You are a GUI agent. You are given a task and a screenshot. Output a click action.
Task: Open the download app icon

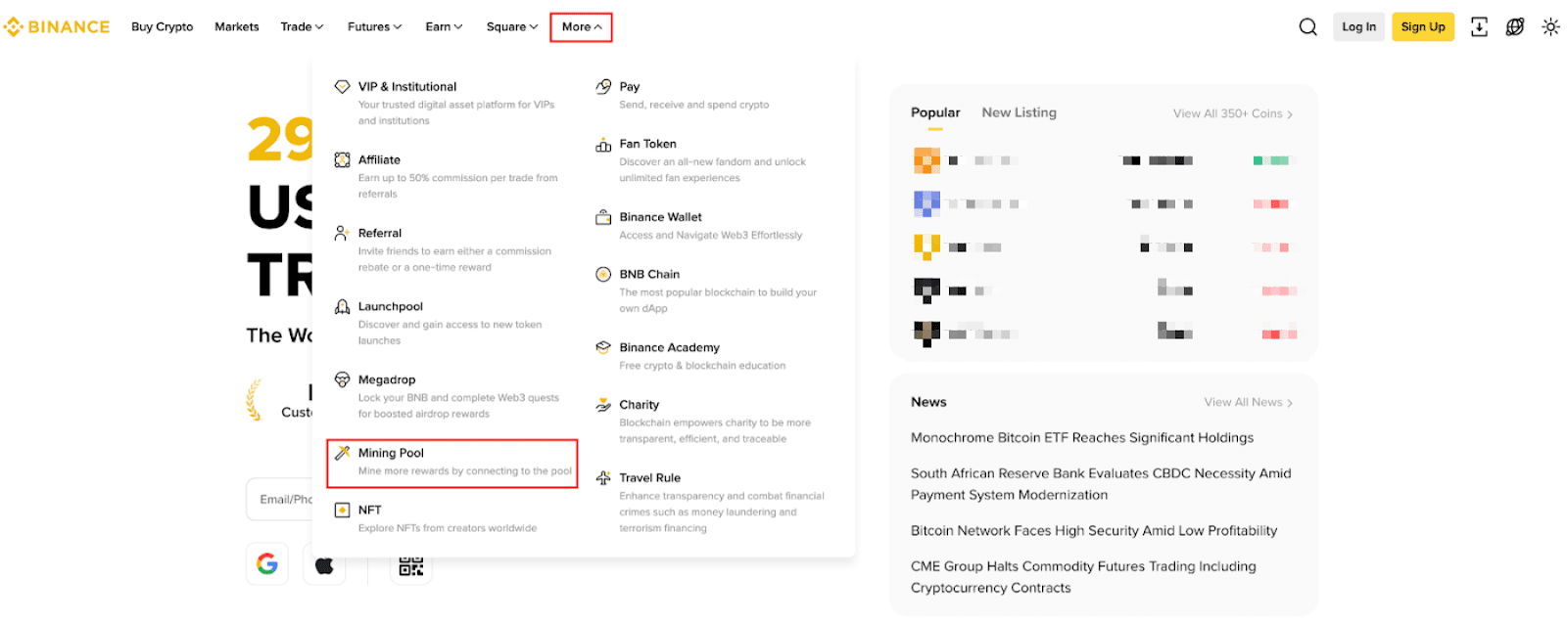[1479, 27]
